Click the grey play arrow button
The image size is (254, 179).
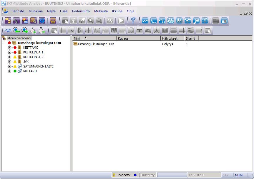tap(121, 21)
